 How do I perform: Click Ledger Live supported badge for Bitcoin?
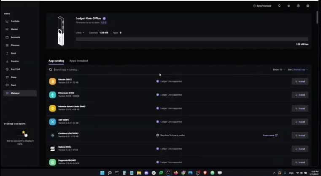tap(169, 81)
